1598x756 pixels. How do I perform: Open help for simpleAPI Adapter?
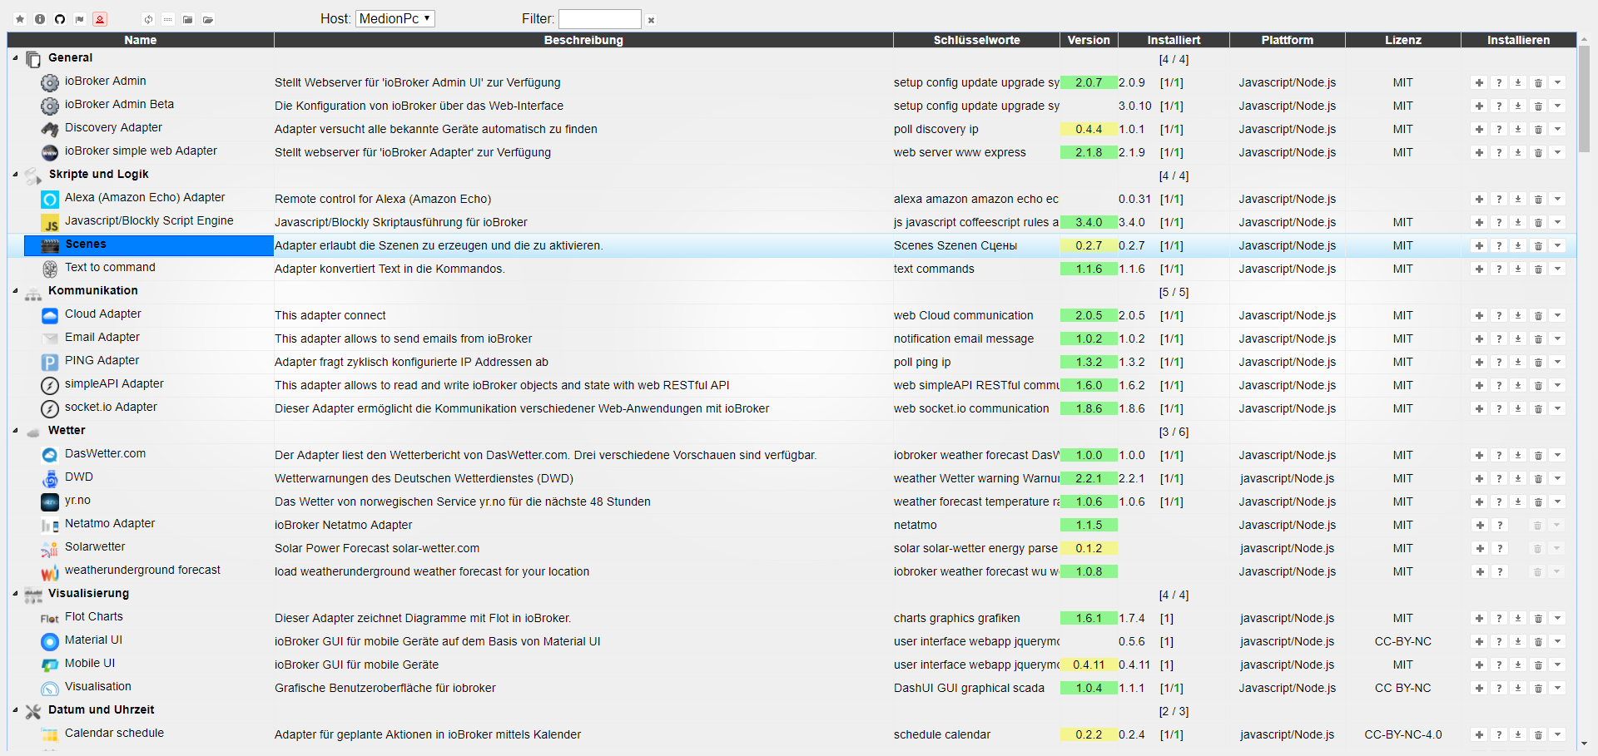pos(1499,386)
